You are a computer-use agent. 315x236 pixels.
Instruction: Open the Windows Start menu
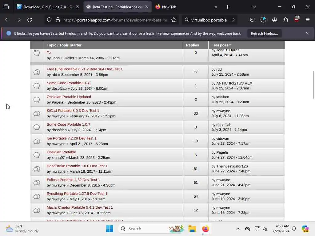pos(110,229)
